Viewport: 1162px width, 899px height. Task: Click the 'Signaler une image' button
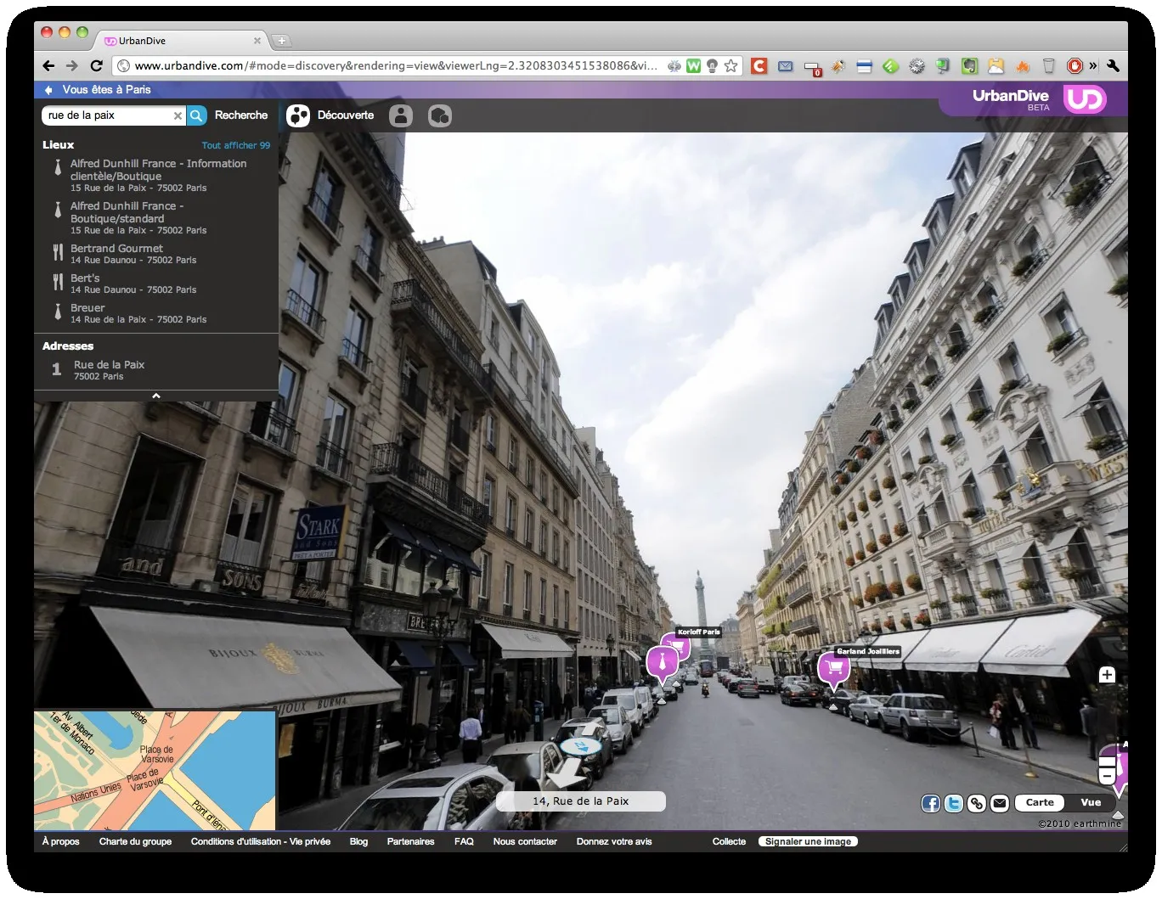coord(808,842)
